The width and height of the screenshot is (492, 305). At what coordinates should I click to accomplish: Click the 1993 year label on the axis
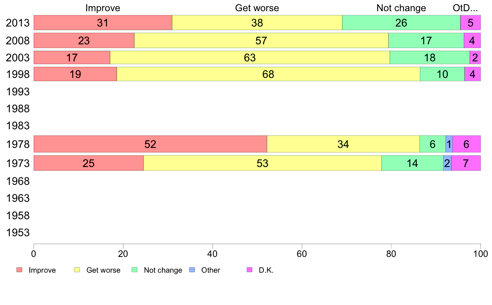pos(18,92)
